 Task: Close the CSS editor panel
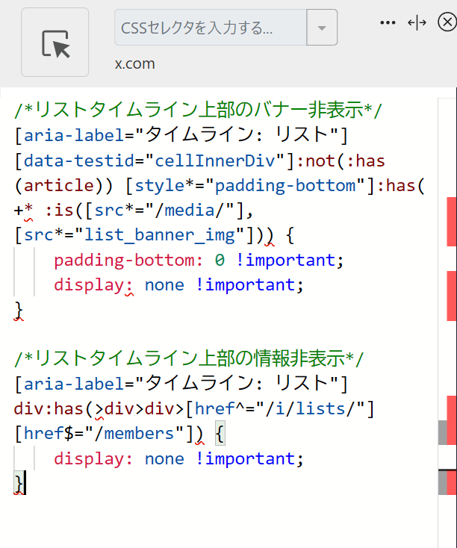click(x=446, y=22)
